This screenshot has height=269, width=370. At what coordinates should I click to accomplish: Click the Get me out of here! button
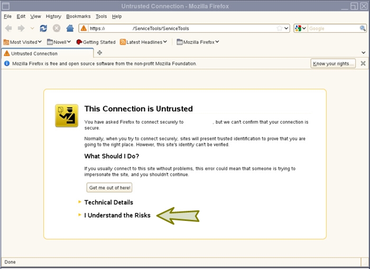(109, 188)
